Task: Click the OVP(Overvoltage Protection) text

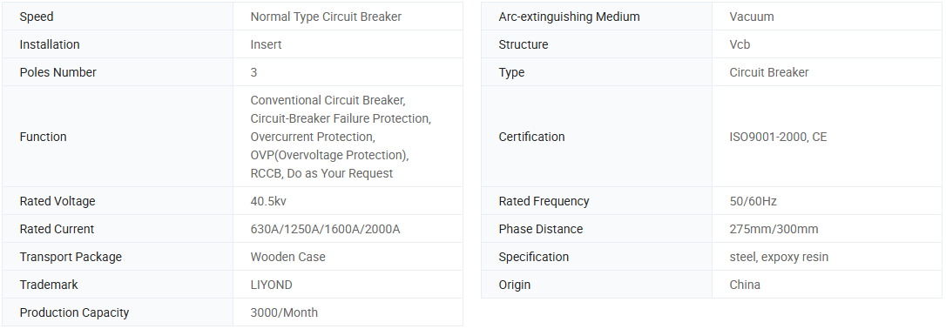Action: [329, 155]
